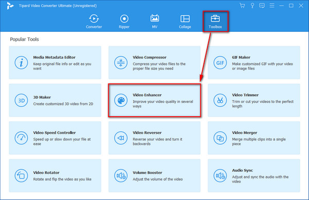Open Video Rotator title
The image size is (309, 200).
pyautogui.click(x=46, y=172)
